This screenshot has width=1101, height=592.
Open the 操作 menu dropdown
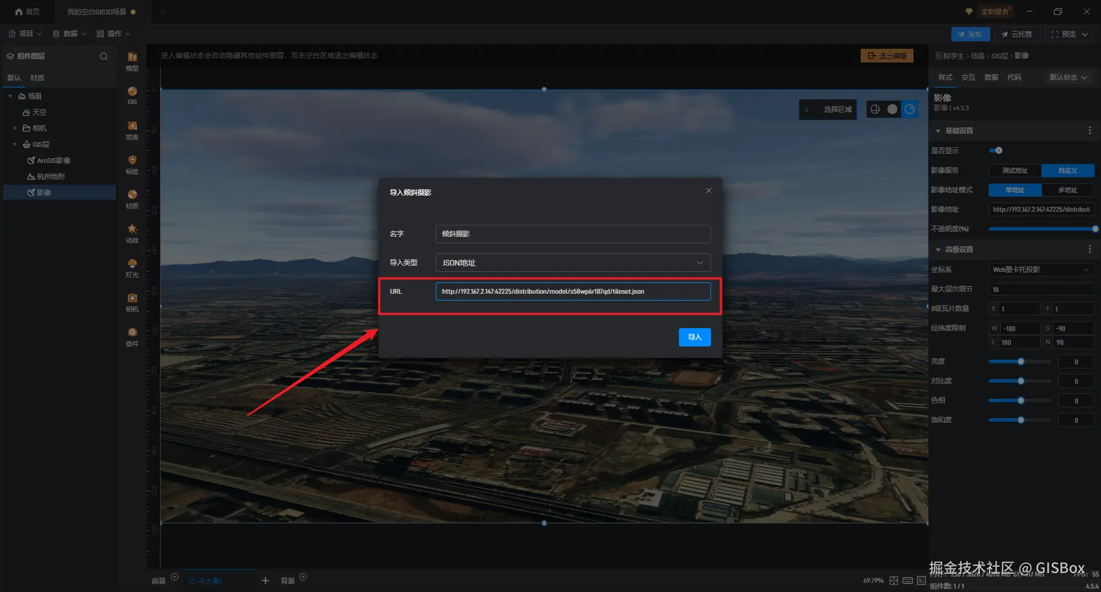pos(114,34)
